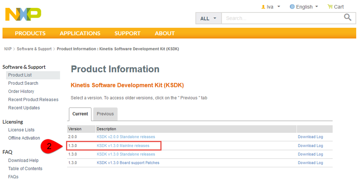This screenshot has width=358, height=189.
Task: Click the search magnifier icon
Action: tap(348, 17)
